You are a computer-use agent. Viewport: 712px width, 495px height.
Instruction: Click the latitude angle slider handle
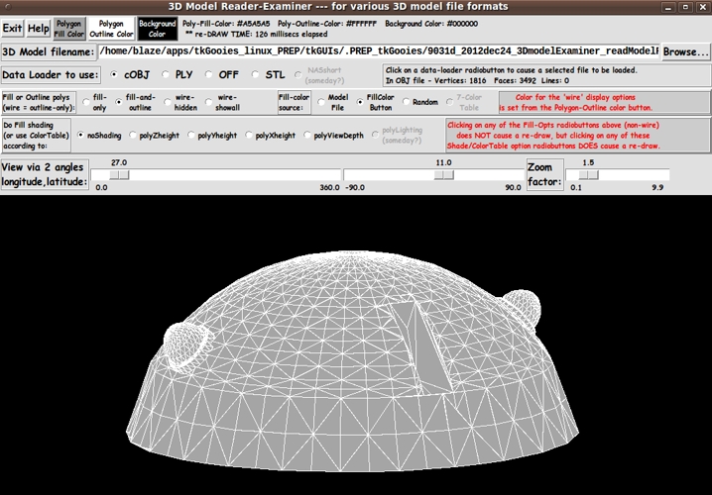click(x=443, y=174)
